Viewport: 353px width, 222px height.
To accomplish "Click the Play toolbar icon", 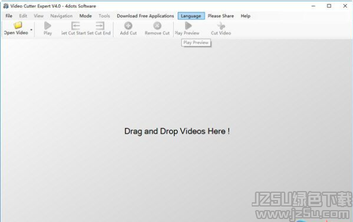I will tap(48, 26).
